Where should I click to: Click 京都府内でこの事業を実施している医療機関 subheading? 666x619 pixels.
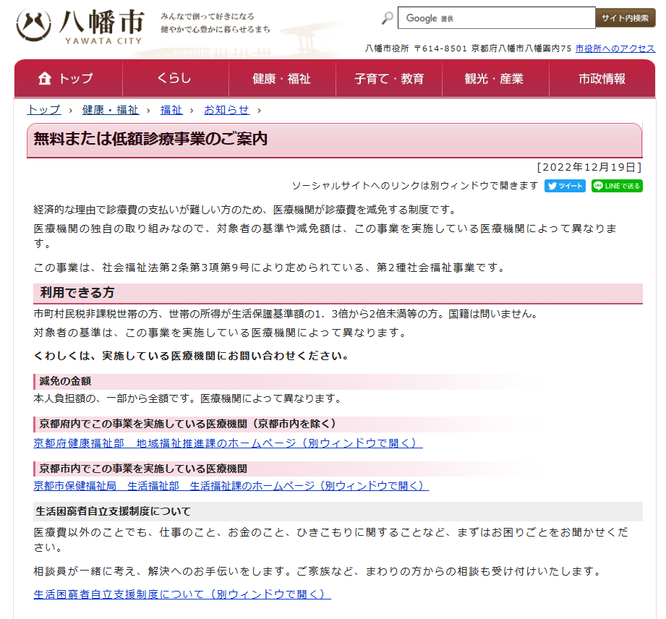pos(187,424)
